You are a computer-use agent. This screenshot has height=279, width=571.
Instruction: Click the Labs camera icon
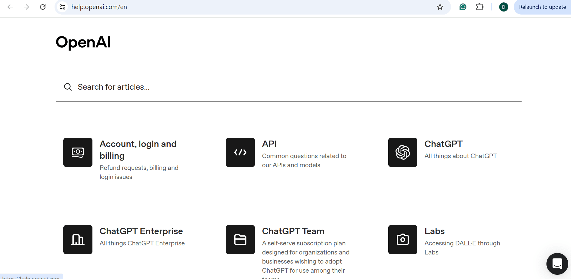tap(403, 240)
